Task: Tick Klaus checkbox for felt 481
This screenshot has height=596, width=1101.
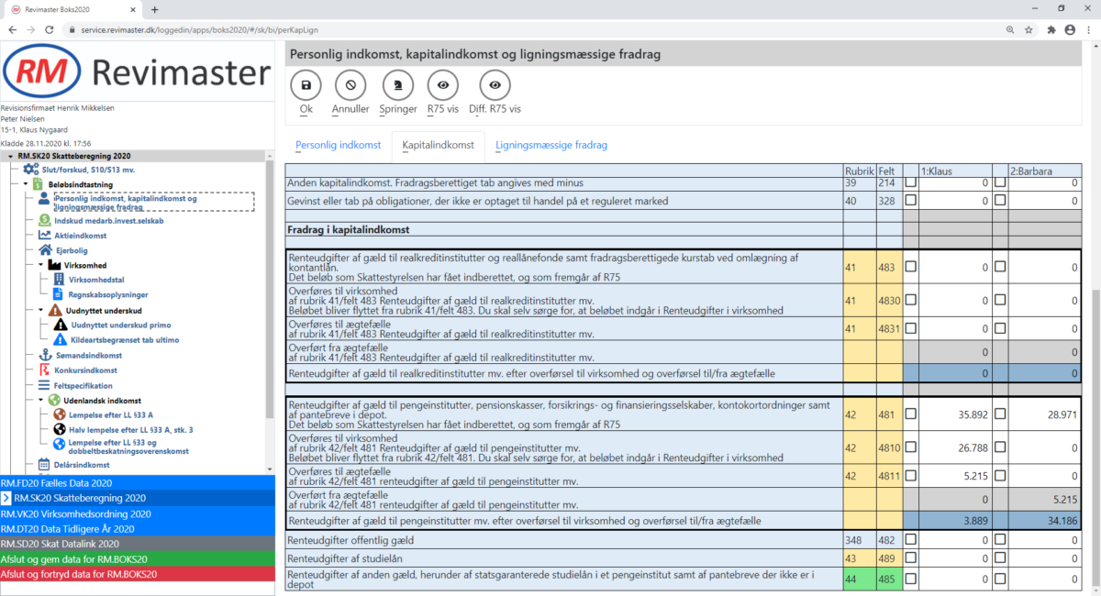Action: click(911, 414)
